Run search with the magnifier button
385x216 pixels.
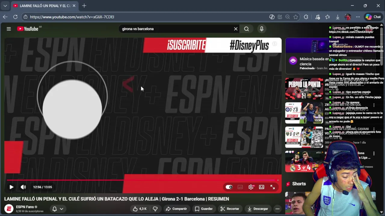[246, 29]
